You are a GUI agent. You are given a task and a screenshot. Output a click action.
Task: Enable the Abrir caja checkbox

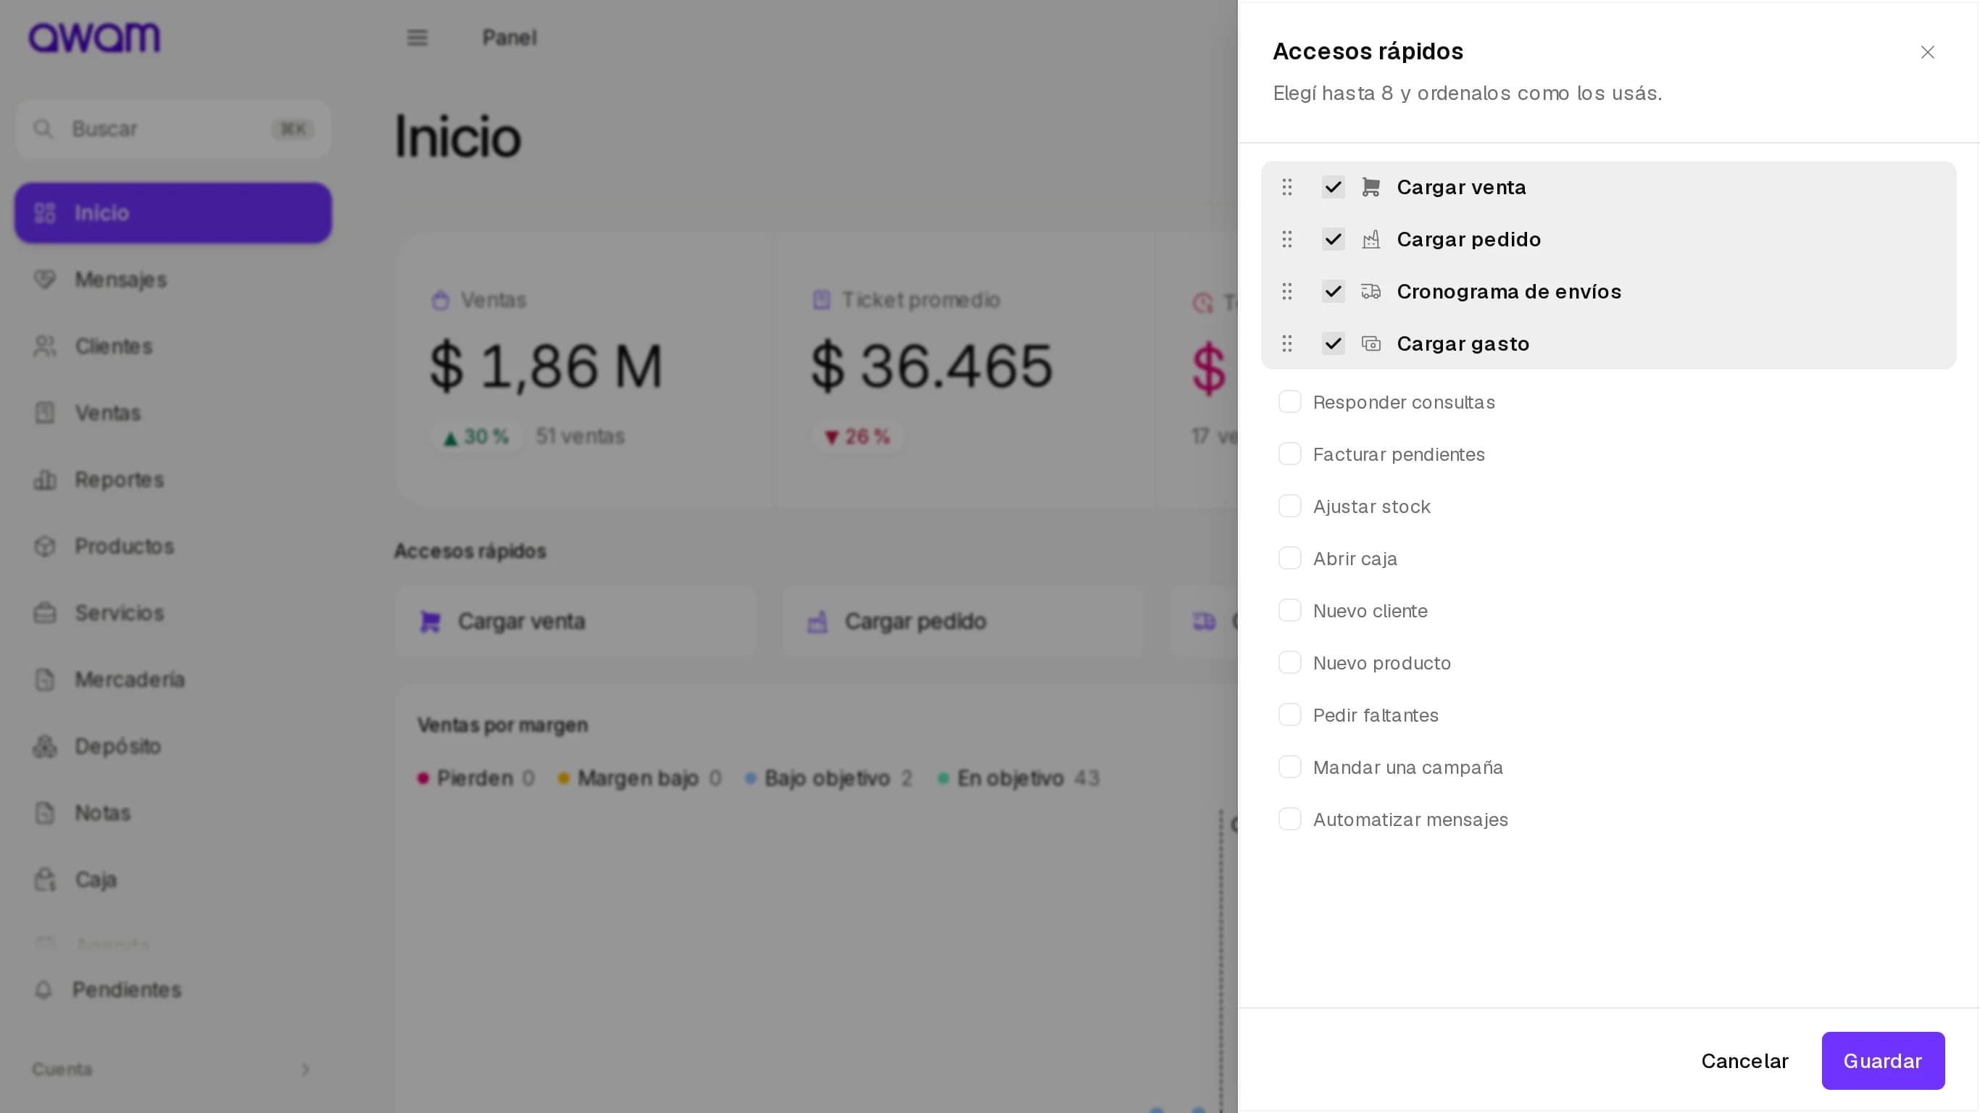(1290, 558)
